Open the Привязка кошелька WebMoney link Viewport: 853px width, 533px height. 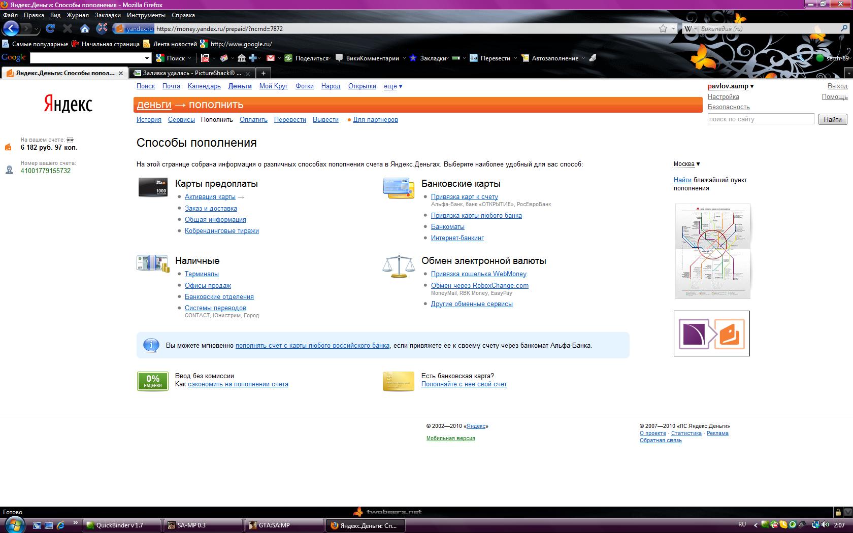479,274
